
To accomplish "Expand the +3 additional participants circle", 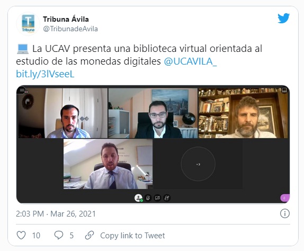I will pyautogui.click(x=198, y=164).
